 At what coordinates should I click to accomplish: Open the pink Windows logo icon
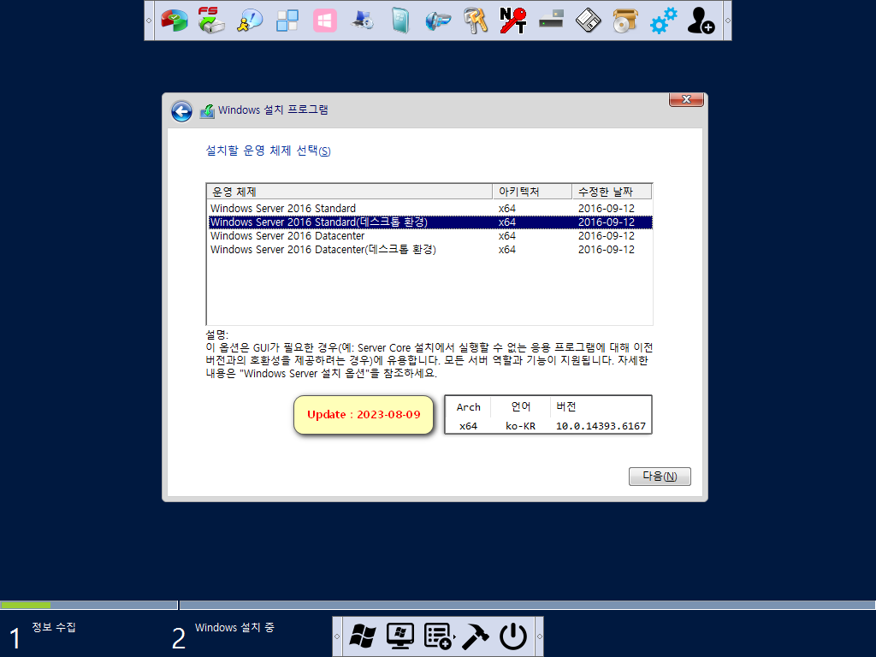[x=325, y=21]
